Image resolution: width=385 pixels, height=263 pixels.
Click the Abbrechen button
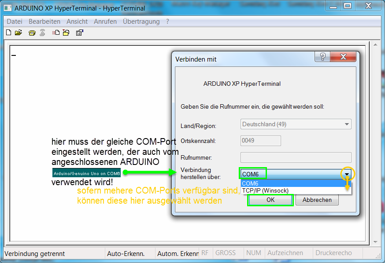317,200
